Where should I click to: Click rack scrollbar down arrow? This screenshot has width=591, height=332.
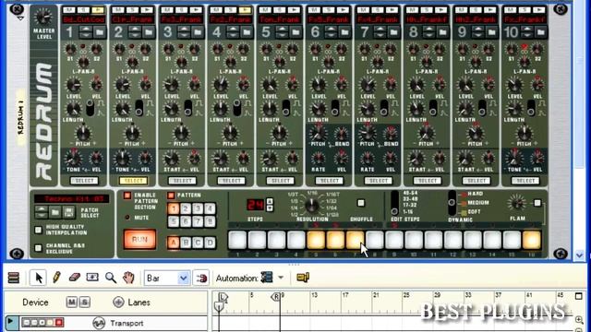click(x=579, y=255)
